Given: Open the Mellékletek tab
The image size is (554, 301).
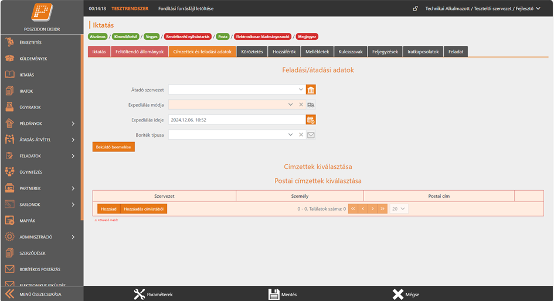Looking at the screenshot, I should (x=317, y=52).
